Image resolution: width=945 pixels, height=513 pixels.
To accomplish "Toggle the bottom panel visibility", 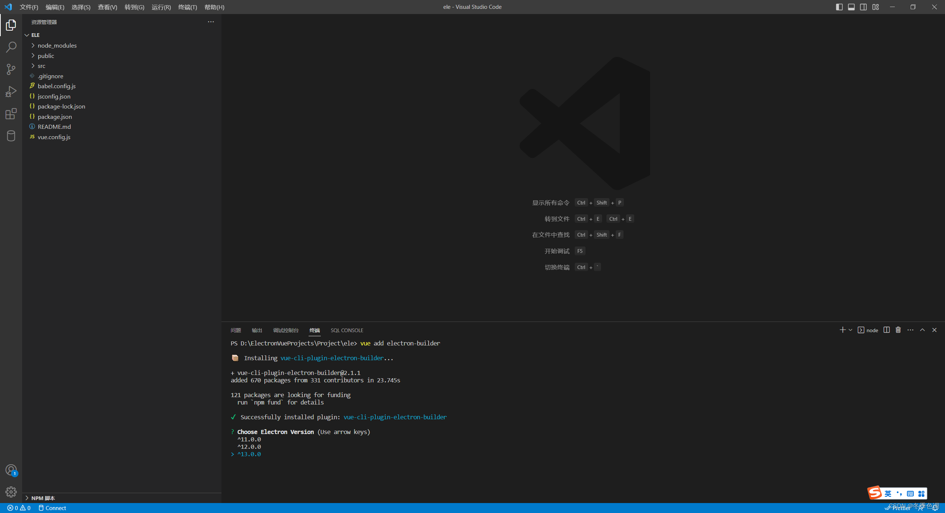I will coord(851,7).
